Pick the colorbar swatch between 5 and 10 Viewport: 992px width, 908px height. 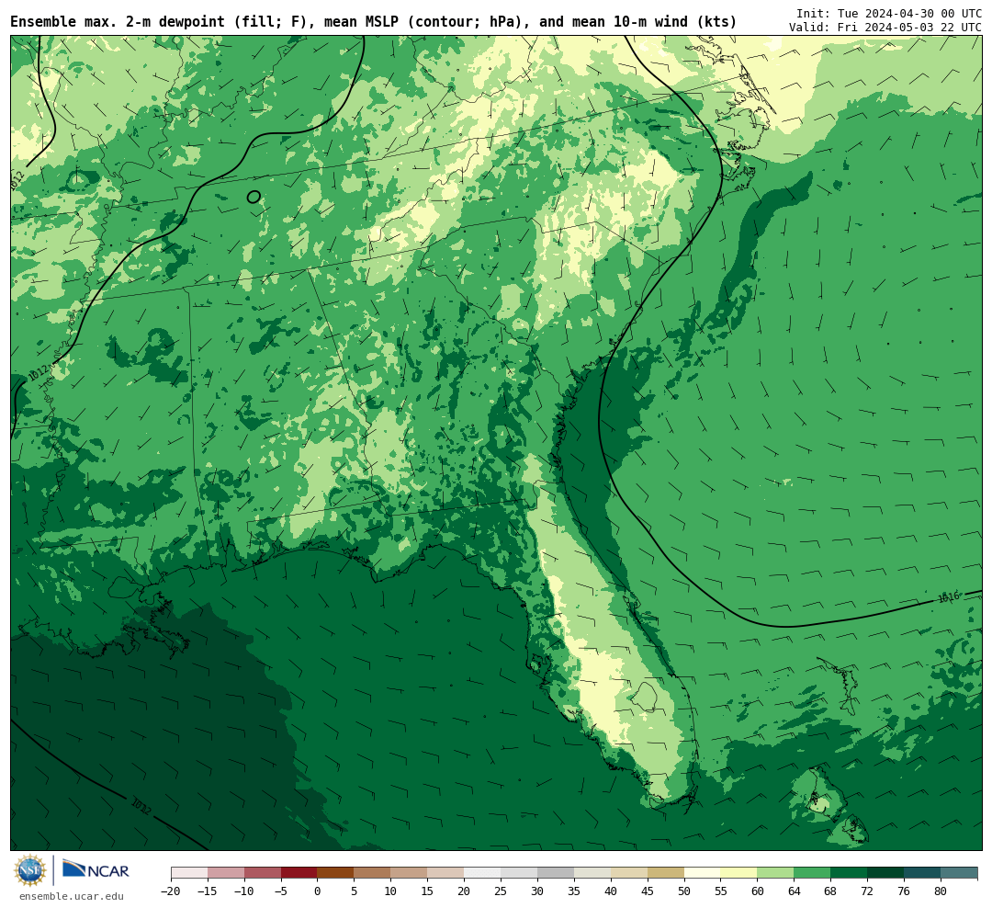tap(372, 873)
